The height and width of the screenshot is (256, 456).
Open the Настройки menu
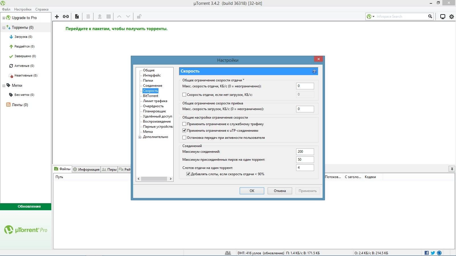pos(23,9)
